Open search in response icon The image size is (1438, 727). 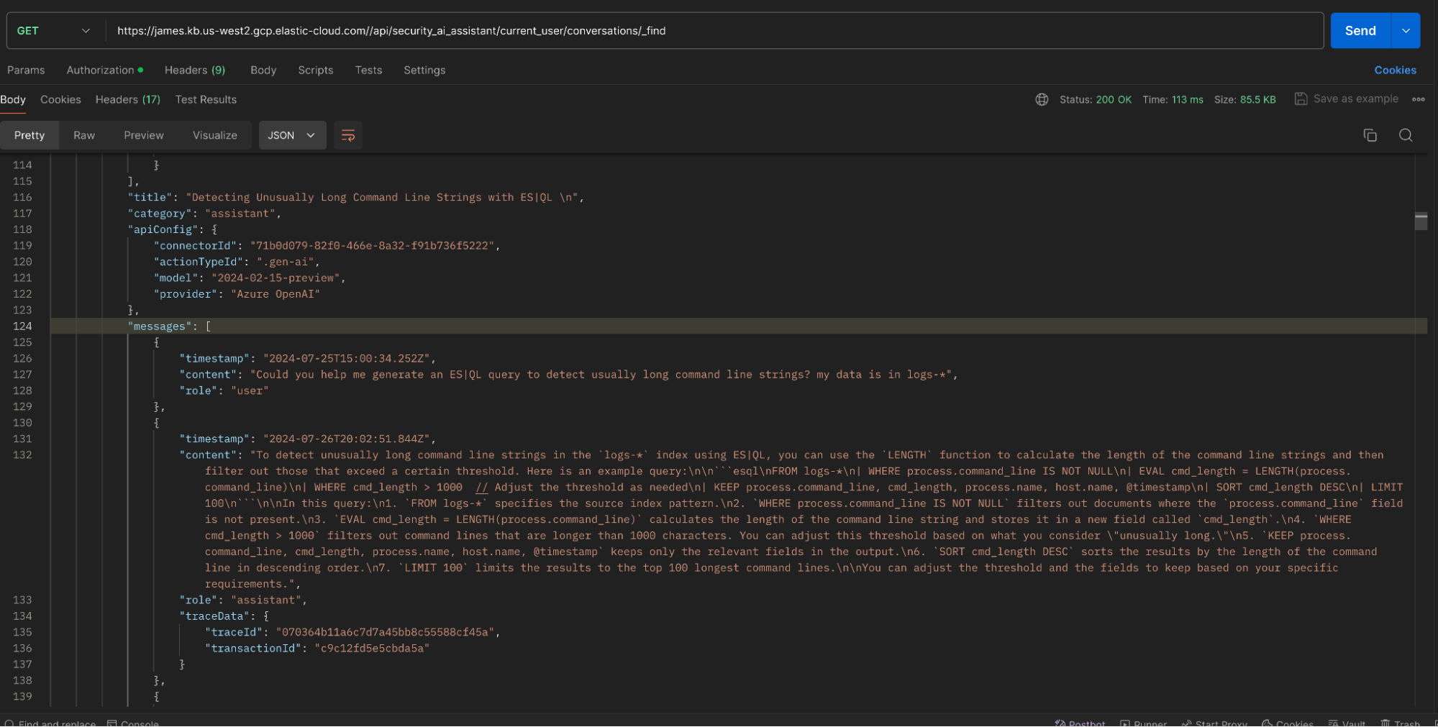tap(1406, 135)
